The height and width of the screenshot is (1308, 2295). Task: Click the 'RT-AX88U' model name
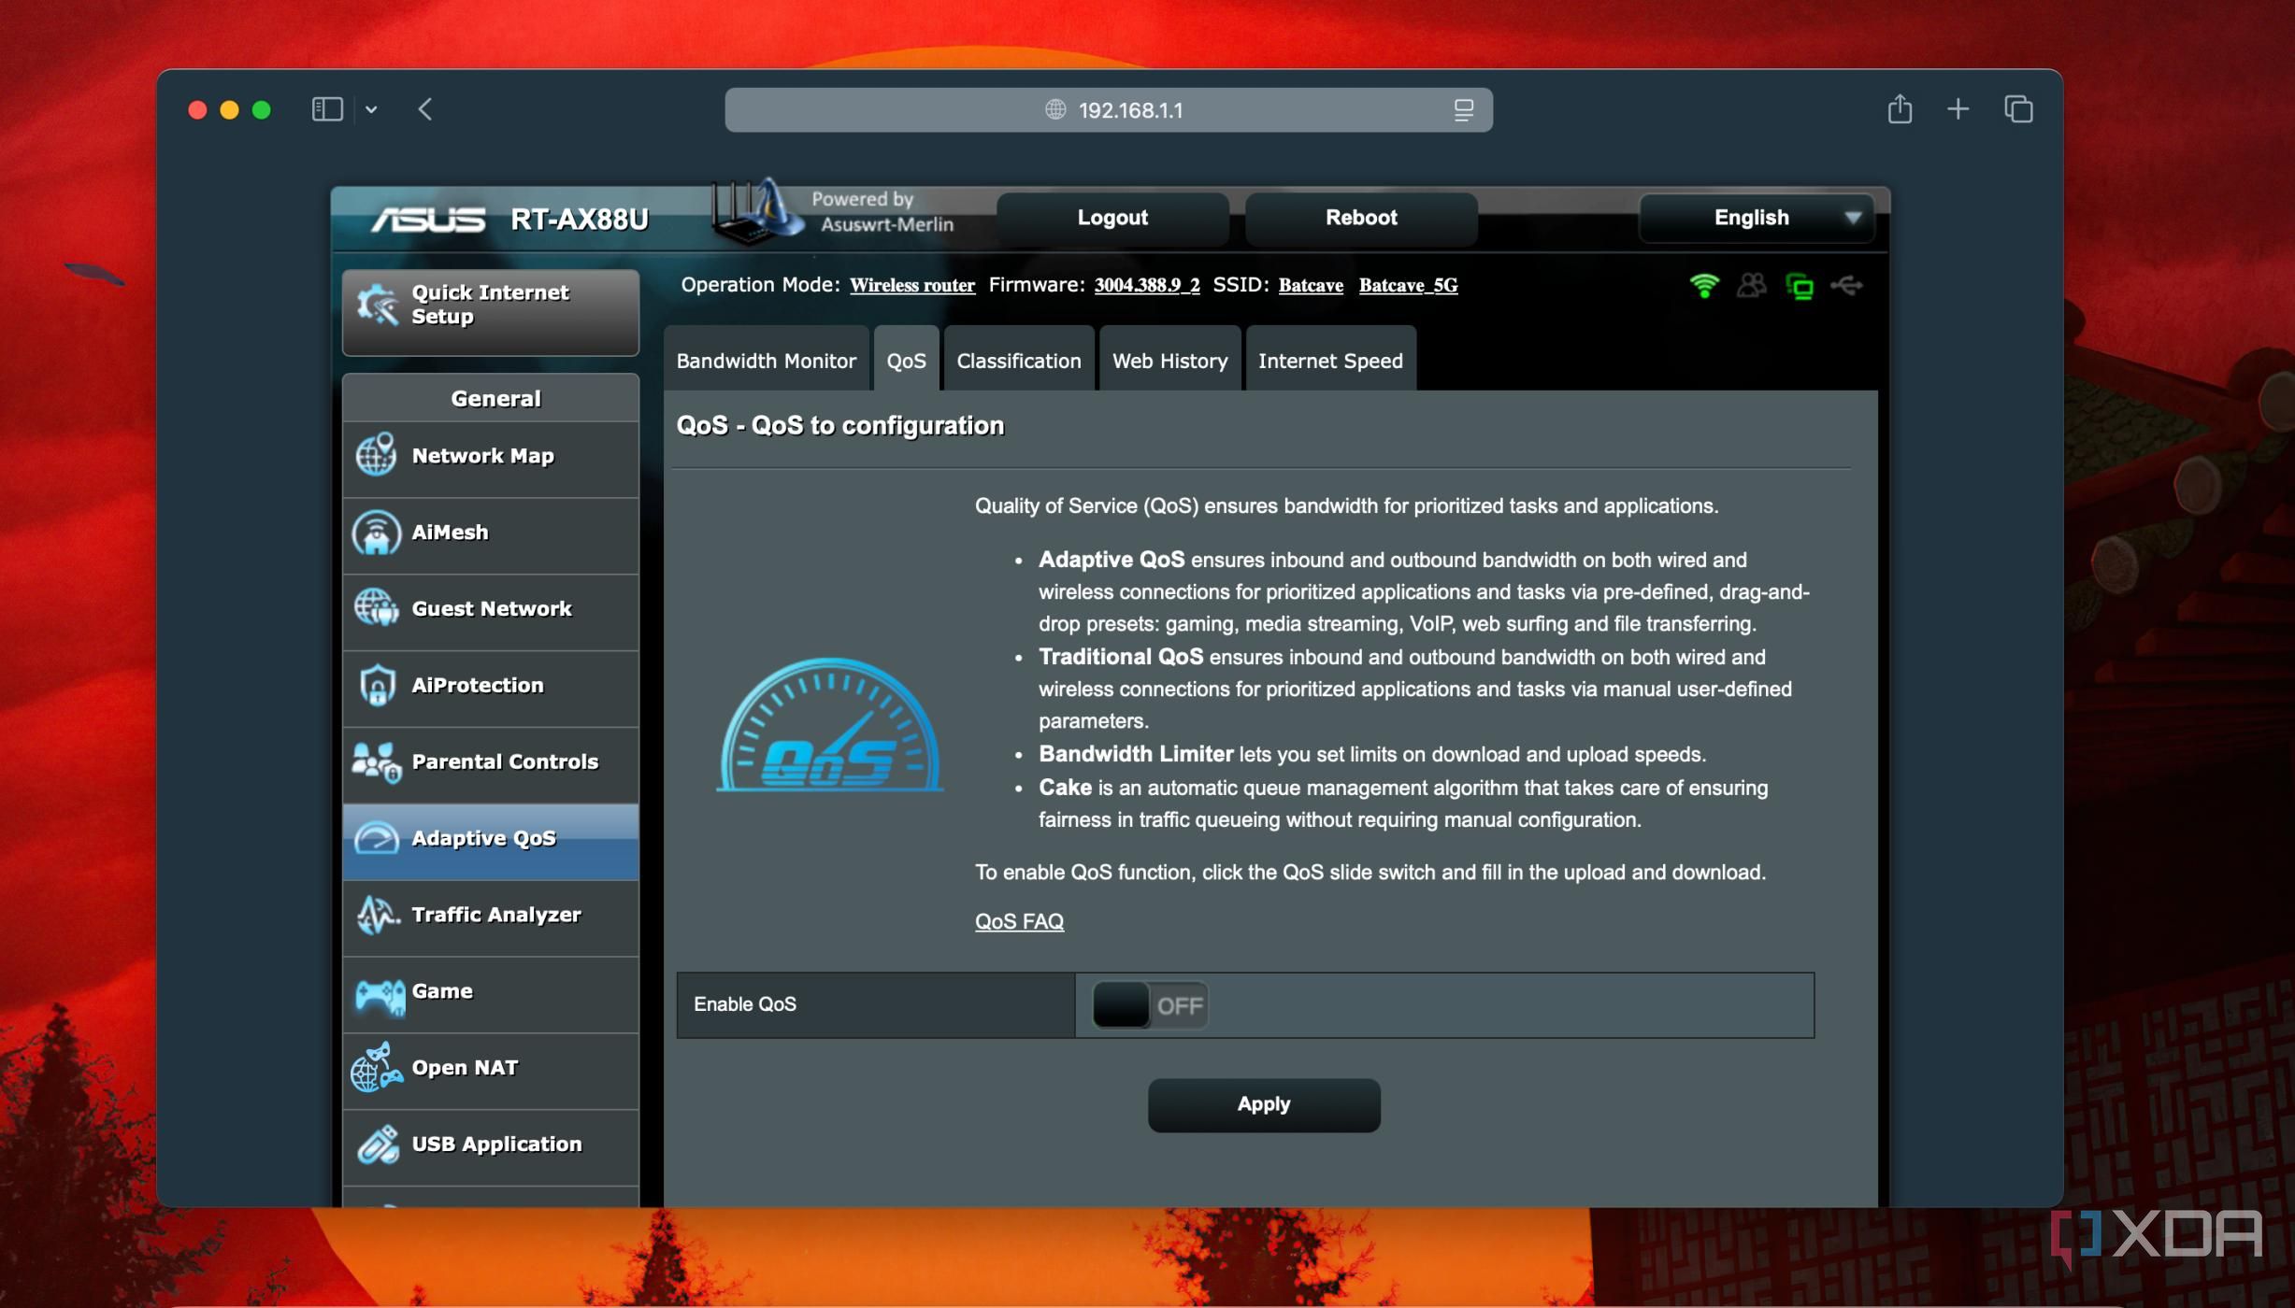pyautogui.click(x=579, y=220)
